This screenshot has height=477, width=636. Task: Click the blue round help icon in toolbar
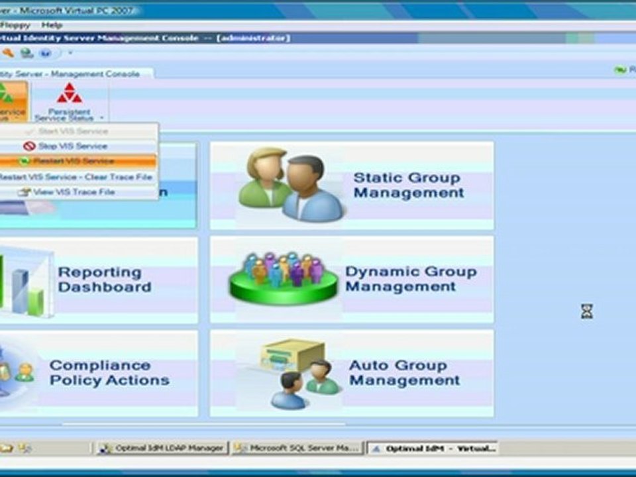(x=46, y=53)
